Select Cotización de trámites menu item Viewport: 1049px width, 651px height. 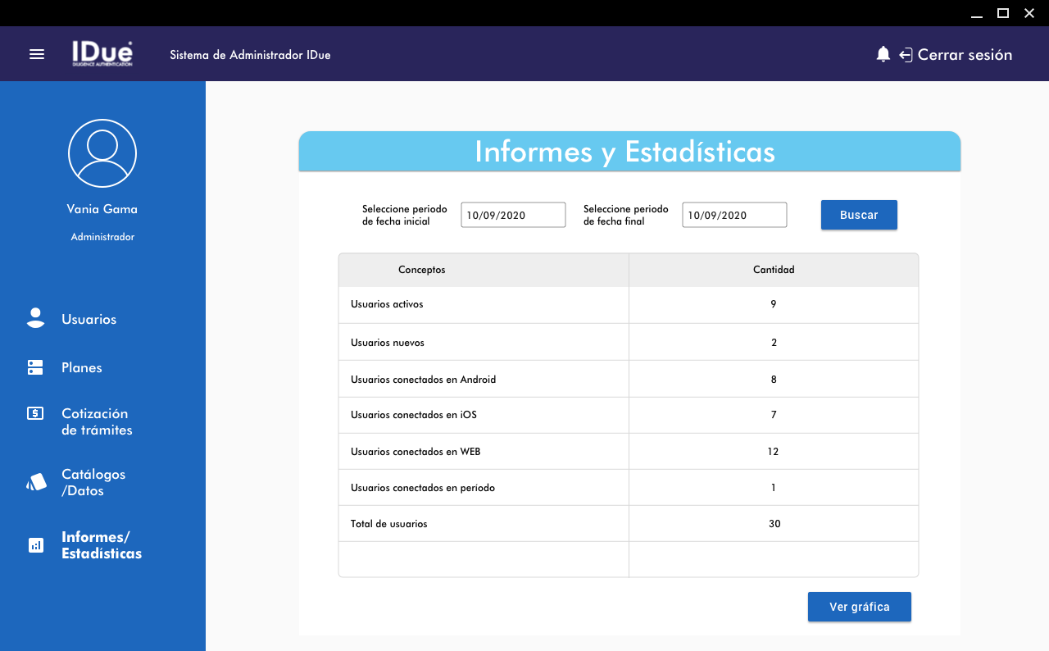pyautogui.click(x=97, y=421)
